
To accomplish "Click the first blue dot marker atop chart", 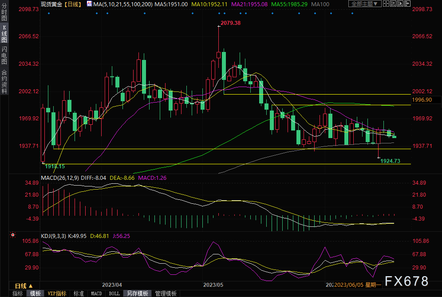I will pos(48,13).
